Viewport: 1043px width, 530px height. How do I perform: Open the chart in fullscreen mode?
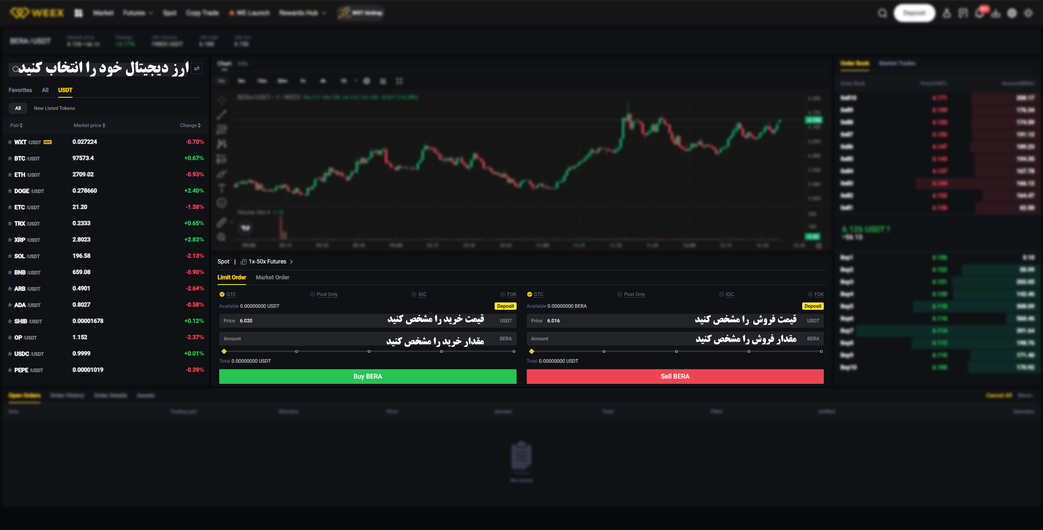click(x=399, y=81)
